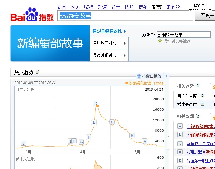
Task: Expand 通过地区对比 arrow
Action: click(125, 43)
